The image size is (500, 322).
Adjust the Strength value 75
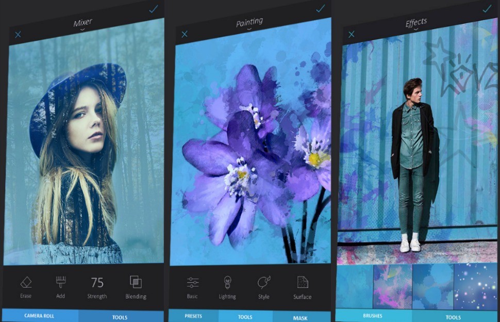97,287
